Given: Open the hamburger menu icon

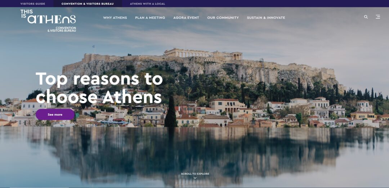Looking at the screenshot, I should 377,17.
